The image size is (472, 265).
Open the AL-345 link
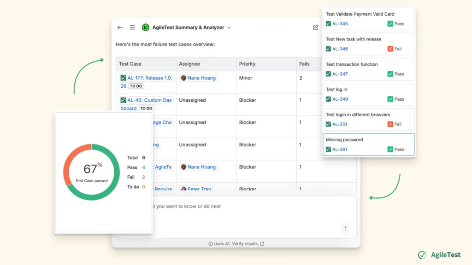pyautogui.click(x=340, y=24)
